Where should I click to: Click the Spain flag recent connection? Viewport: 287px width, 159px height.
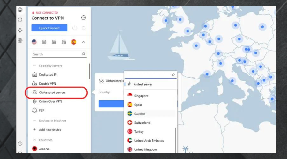click(74, 42)
